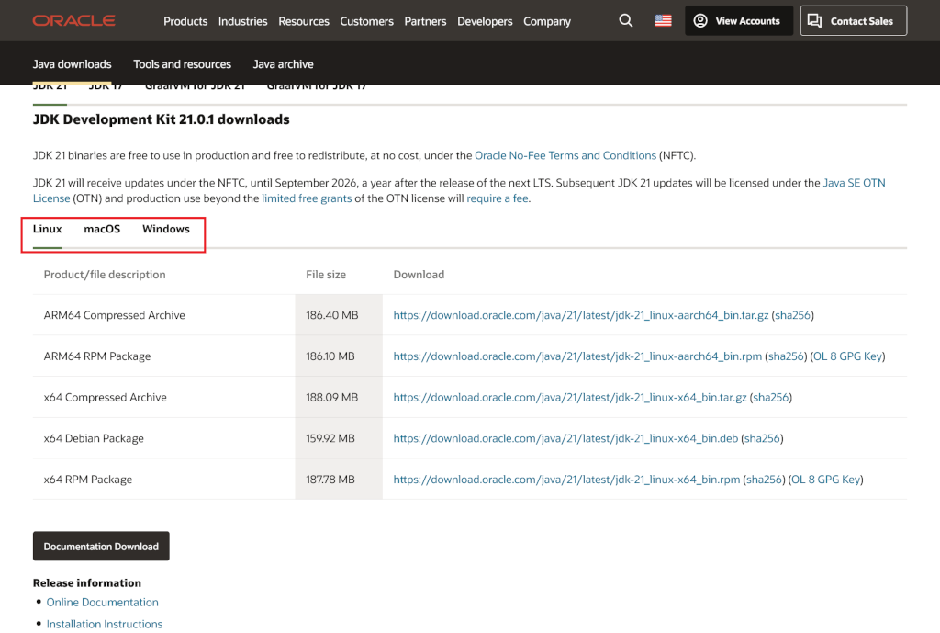Image resolution: width=940 pixels, height=633 pixels.
Task: Open the Customers menu
Action: tap(366, 21)
